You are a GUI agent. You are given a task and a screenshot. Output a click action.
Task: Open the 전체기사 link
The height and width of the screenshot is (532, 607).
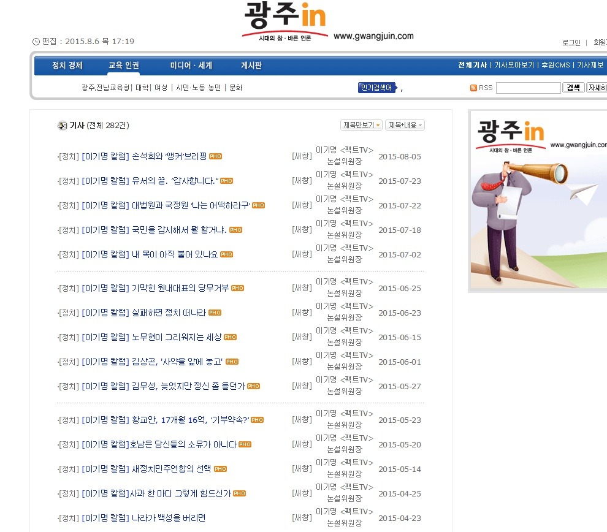click(472, 66)
